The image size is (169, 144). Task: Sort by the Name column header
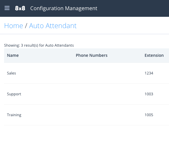pyautogui.click(x=13, y=55)
